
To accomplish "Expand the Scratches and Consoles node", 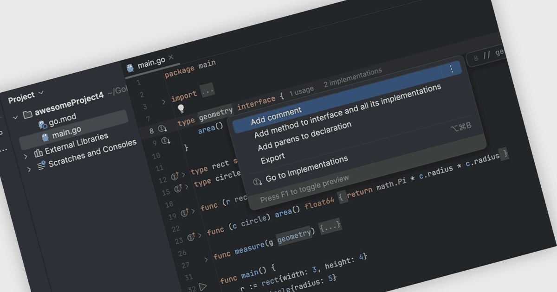I will 29,170.
